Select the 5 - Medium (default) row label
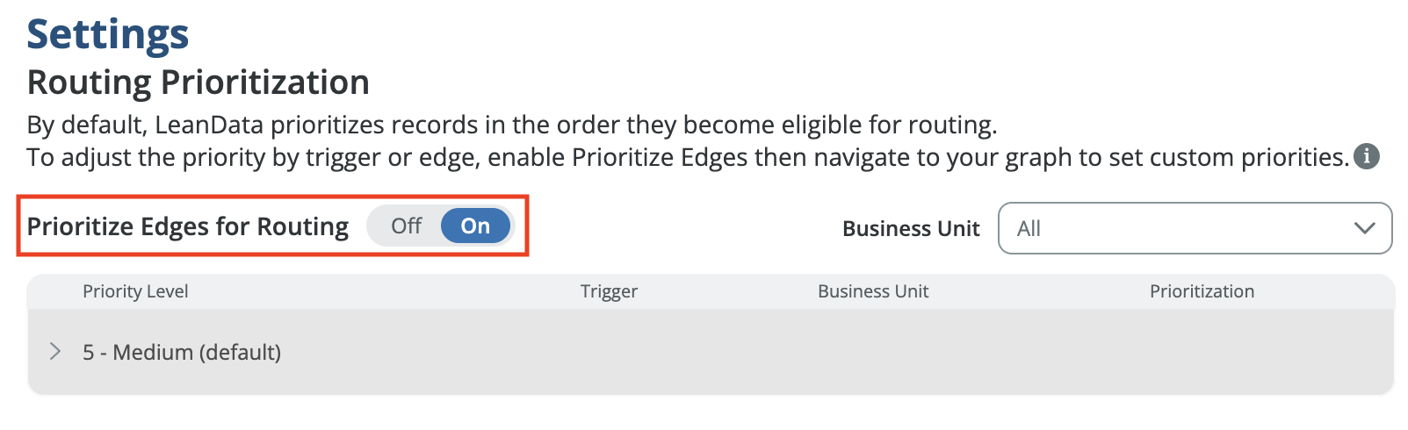The height and width of the screenshot is (430, 1408). click(182, 352)
